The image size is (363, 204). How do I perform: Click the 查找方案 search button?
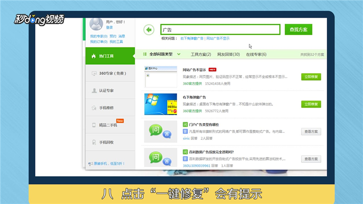pos(299,30)
